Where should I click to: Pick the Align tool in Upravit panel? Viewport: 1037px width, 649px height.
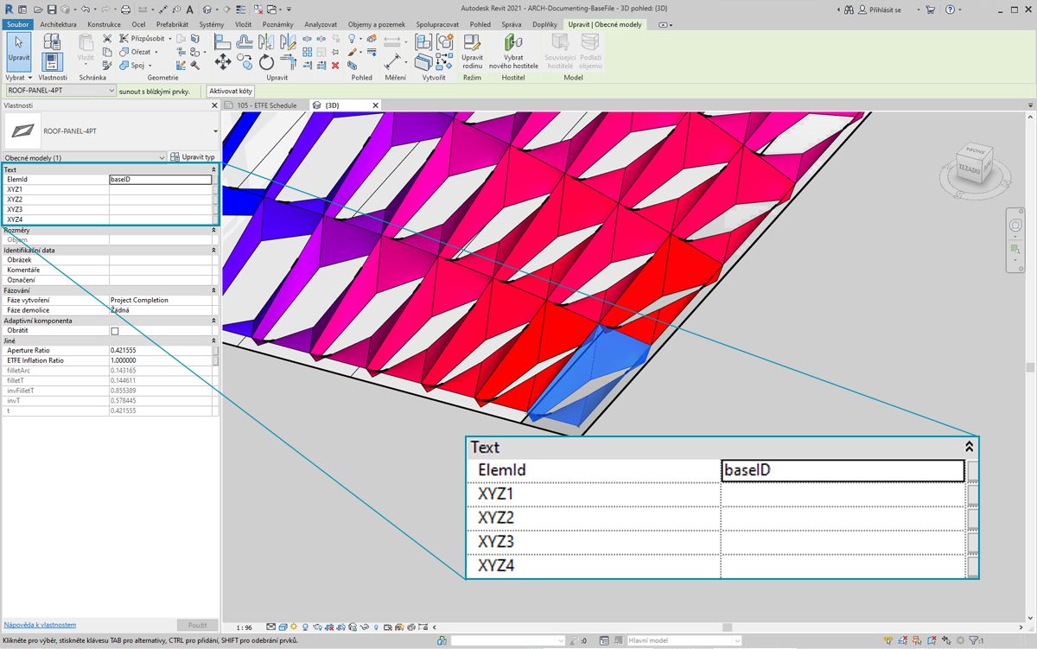[222, 41]
